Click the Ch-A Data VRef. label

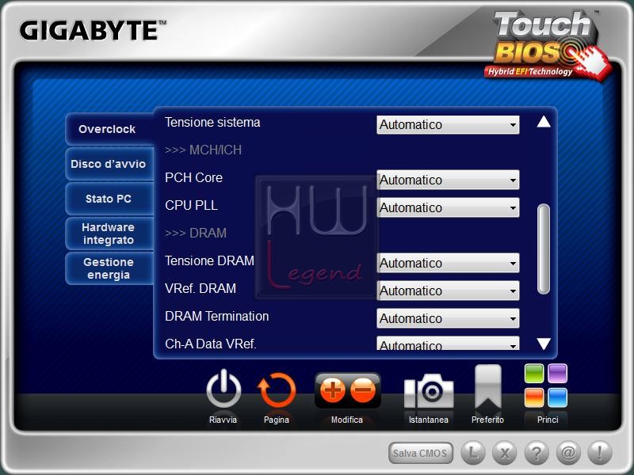click(211, 344)
